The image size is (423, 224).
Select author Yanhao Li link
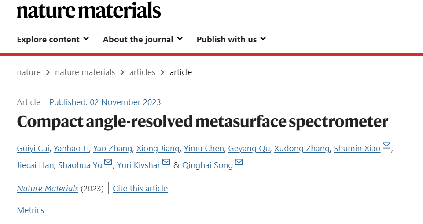pyautogui.click(x=71, y=148)
